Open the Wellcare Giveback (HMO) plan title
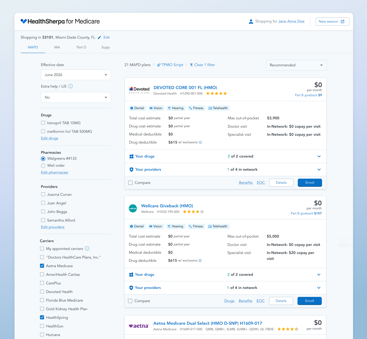The width and height of the screenshot is (367, 339). tap(167, 206)
